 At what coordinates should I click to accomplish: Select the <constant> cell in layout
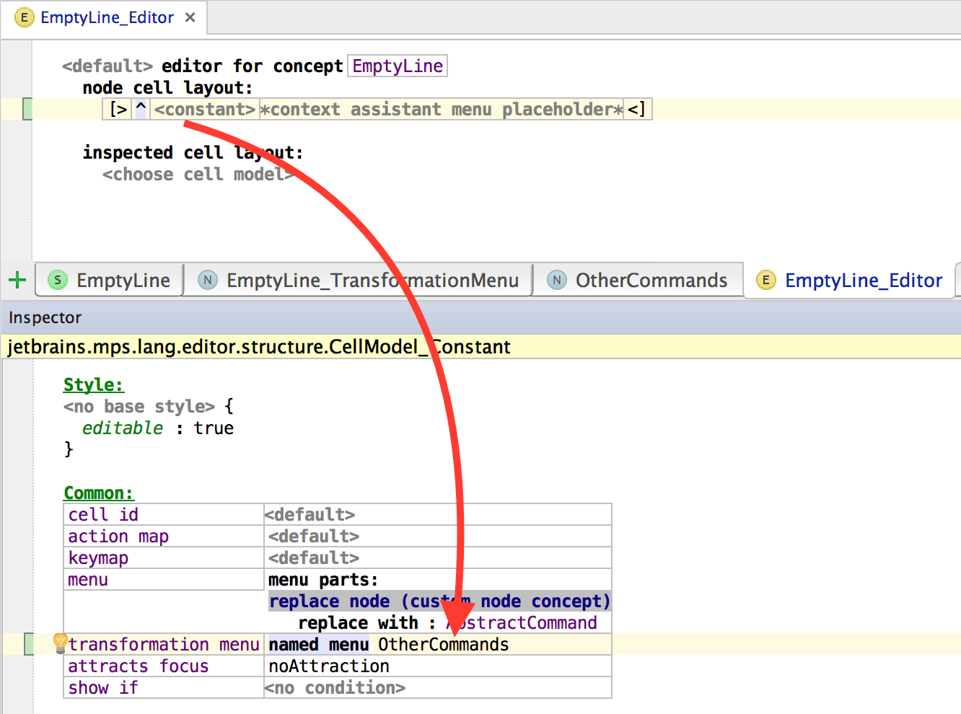tap(205, 109)
